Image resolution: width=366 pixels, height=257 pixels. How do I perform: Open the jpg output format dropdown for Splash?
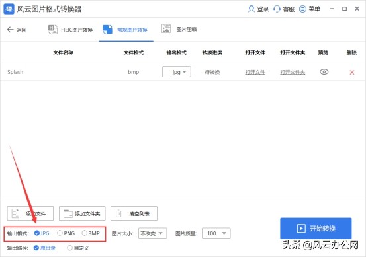[177, 72]
